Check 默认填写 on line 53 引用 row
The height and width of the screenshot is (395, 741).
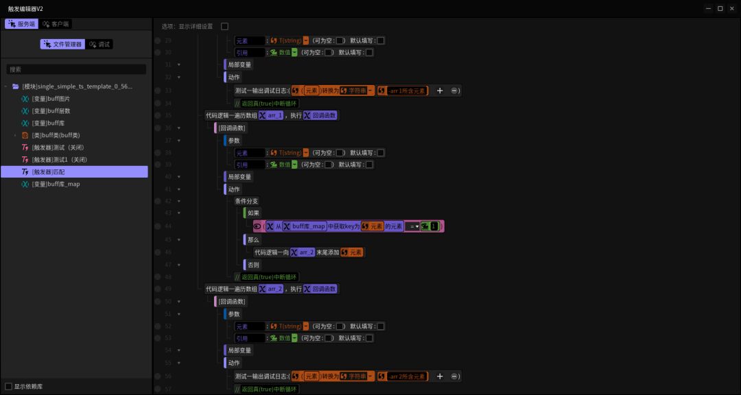point(369,338)
